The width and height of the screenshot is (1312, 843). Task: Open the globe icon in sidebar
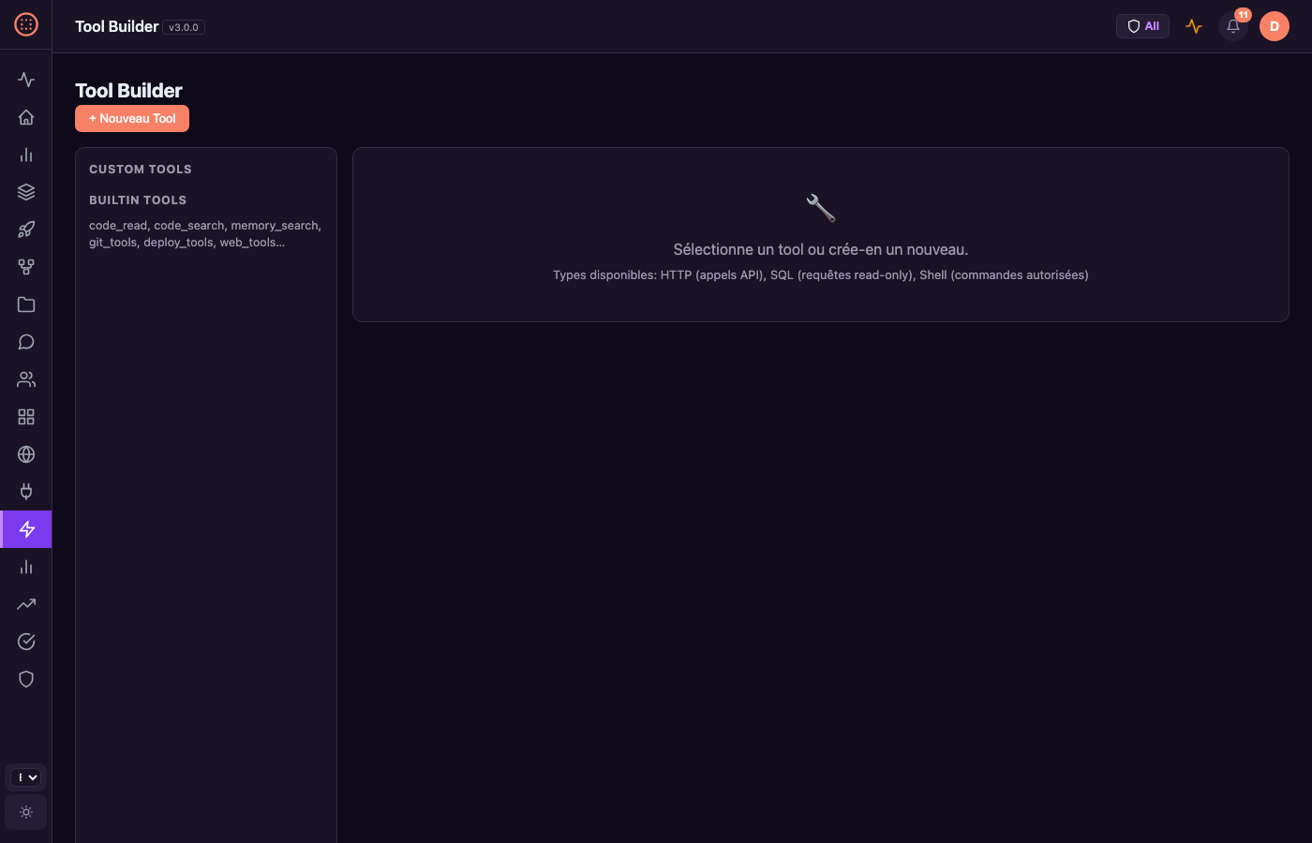[26, 454]
